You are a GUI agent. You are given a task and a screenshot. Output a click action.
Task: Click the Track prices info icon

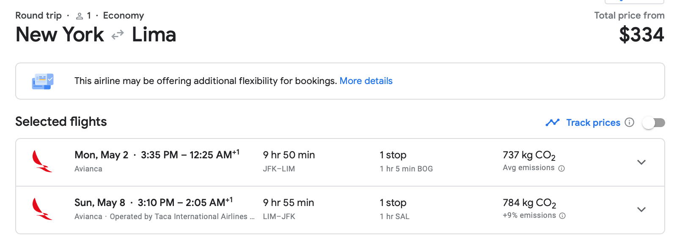pyautogui.click(x=630, y=122)
